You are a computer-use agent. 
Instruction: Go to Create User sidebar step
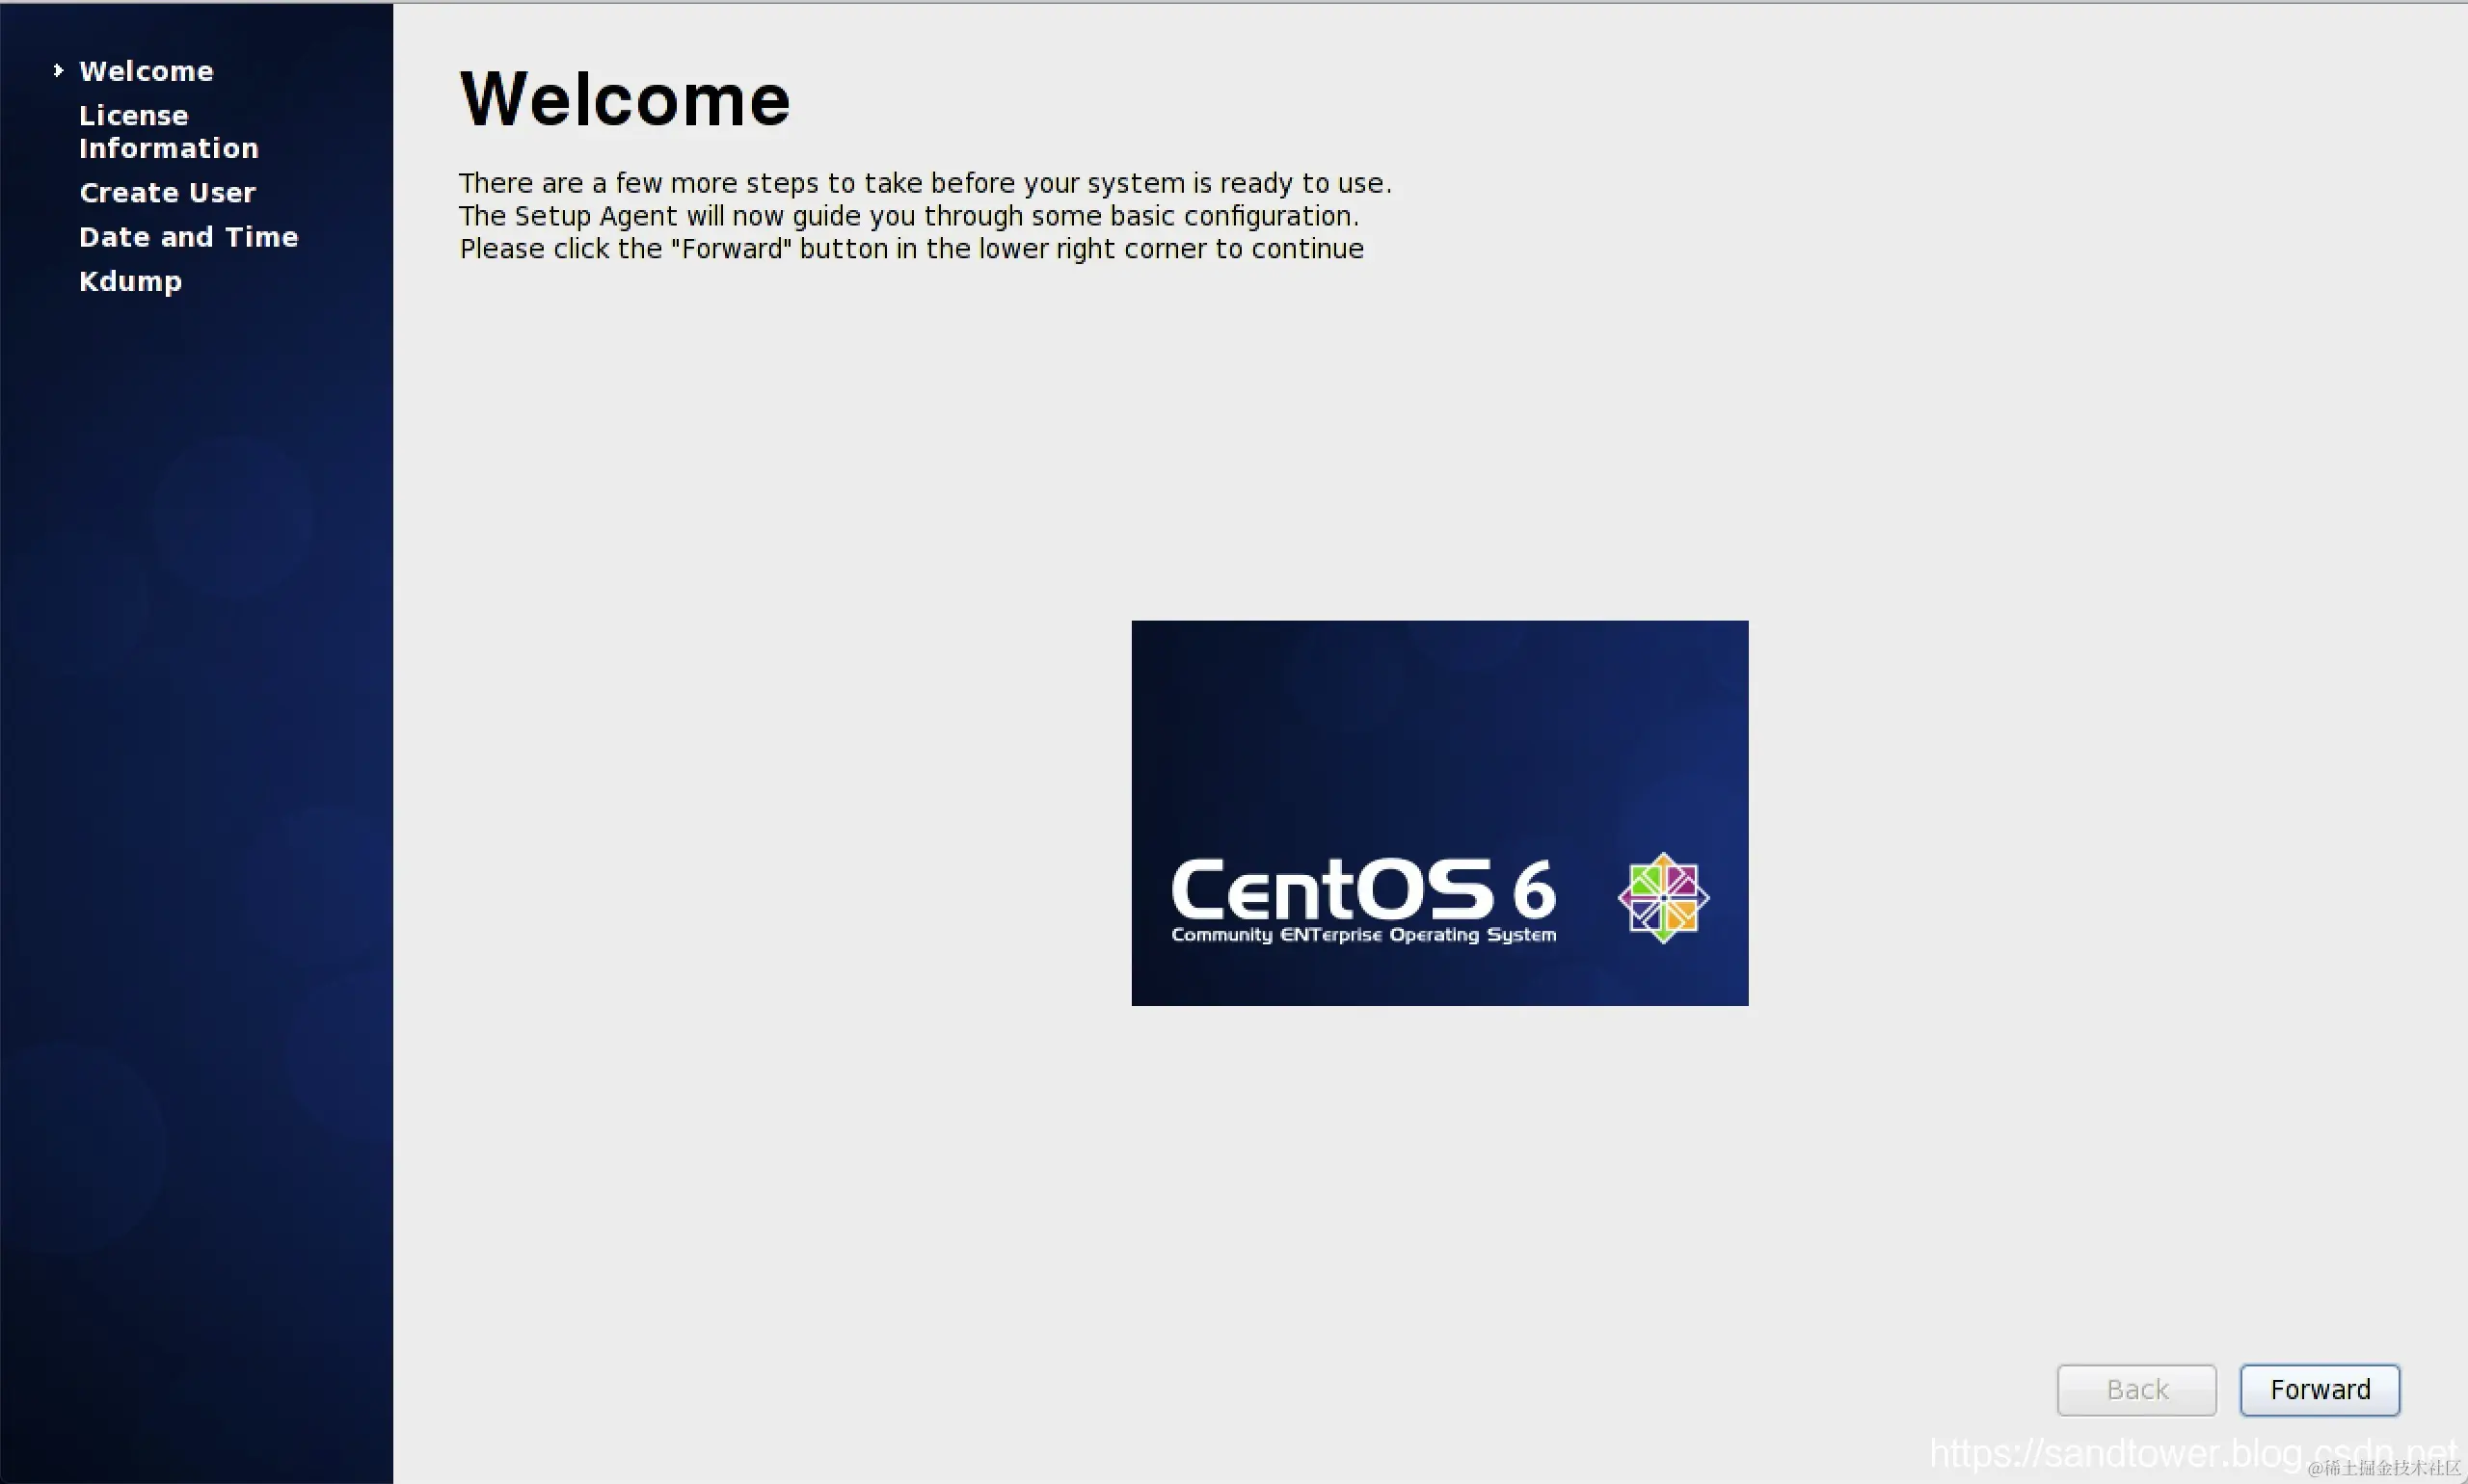click(167, 192)
